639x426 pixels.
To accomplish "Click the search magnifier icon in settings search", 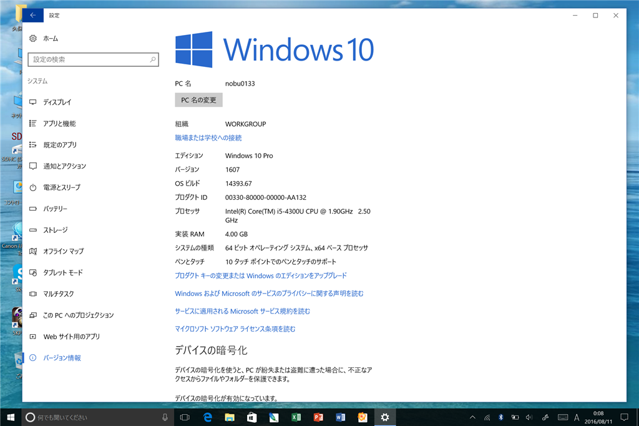I will click(153, 59).
